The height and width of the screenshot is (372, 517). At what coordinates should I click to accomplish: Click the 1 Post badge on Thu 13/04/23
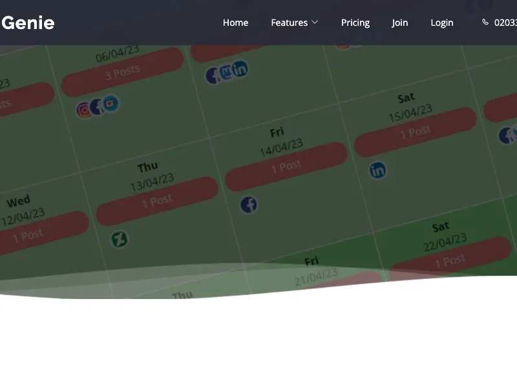click(x=157, y=201)
